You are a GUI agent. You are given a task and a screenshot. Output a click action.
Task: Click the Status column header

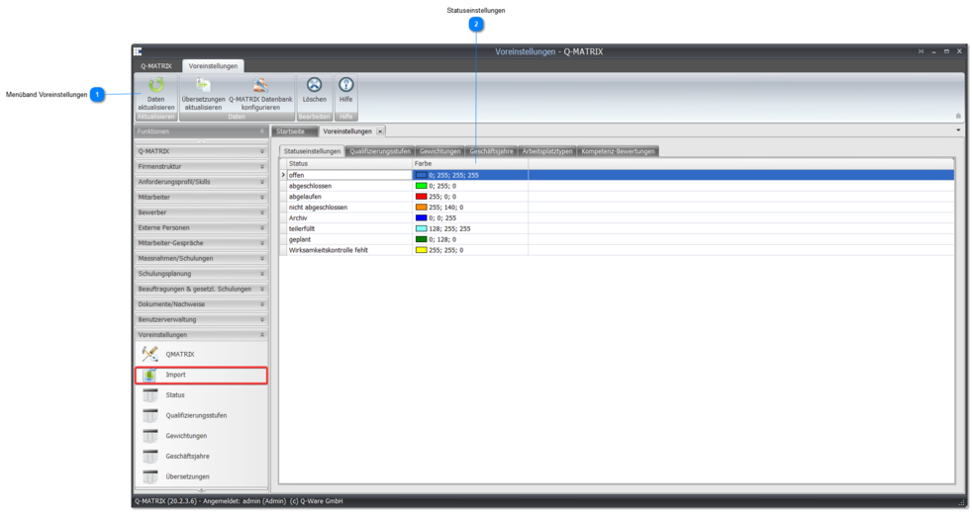[x=349, y=163]
